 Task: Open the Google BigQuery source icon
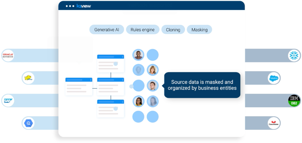pyautogui.click(x=28, y=123)
